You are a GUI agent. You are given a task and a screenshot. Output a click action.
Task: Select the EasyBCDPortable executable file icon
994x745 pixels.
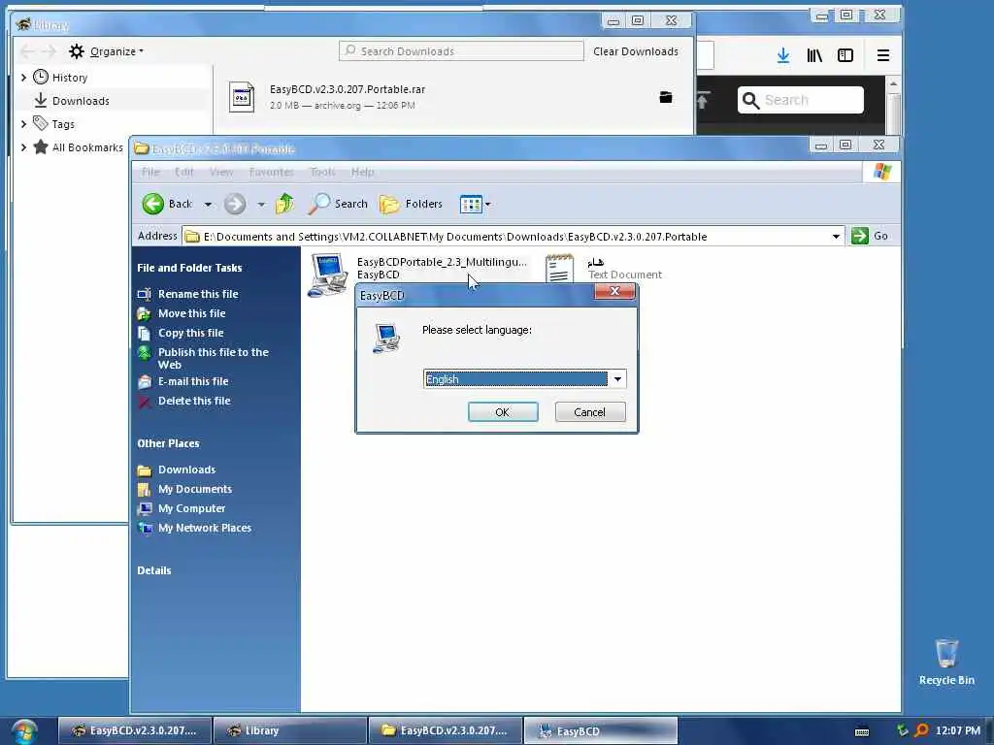[x=328, y=274]
